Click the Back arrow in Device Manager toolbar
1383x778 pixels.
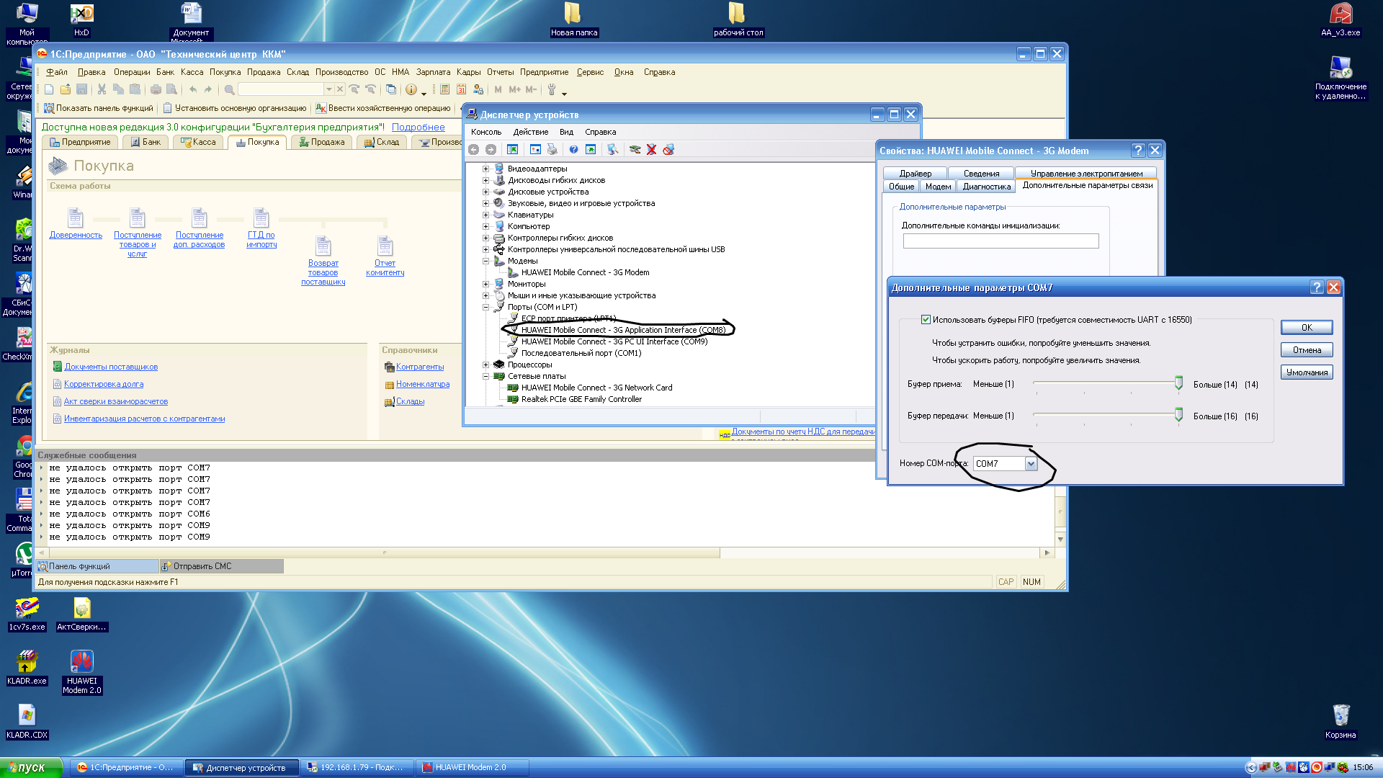pyautogui.click(x=474, y=149)
